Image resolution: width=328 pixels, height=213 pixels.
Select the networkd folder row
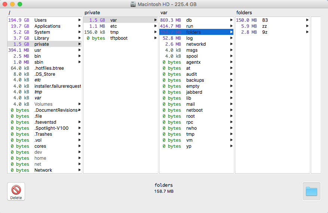click(x=196, y=44)
